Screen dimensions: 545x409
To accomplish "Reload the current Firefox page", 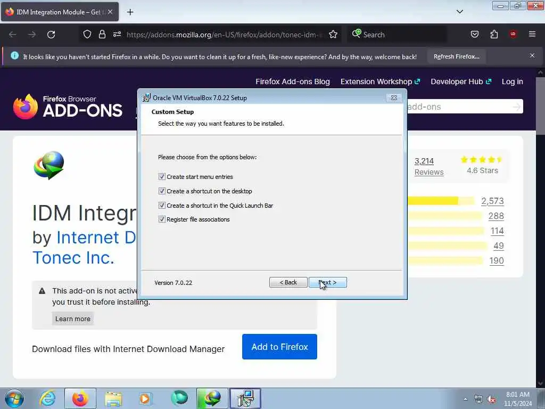I will (51, 35).
